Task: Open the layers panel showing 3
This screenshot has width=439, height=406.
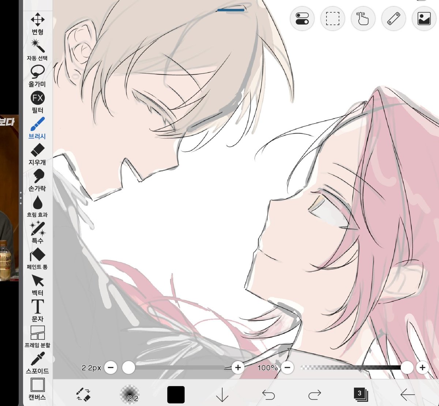Action: pos(361,395)
